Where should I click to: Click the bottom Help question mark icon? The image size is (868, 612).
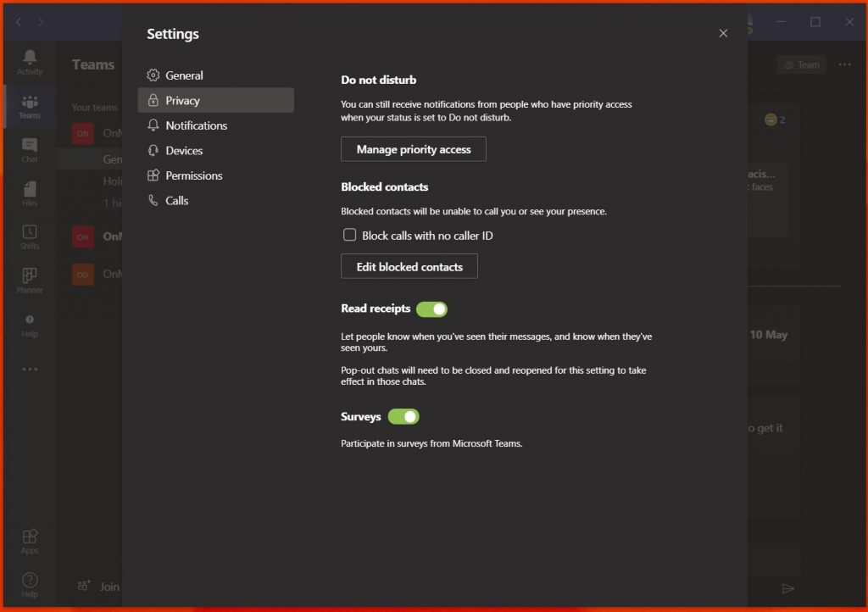tap(30, 580)
